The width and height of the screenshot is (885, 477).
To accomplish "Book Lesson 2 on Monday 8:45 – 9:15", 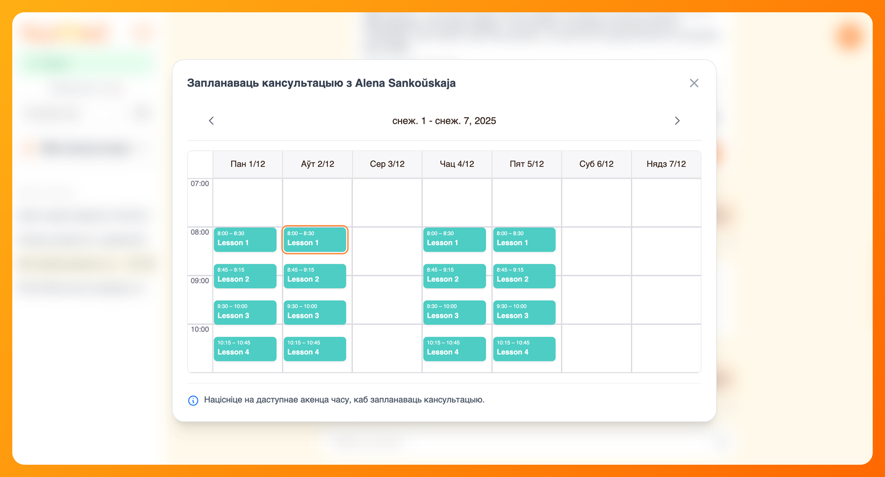I will 245,276.
